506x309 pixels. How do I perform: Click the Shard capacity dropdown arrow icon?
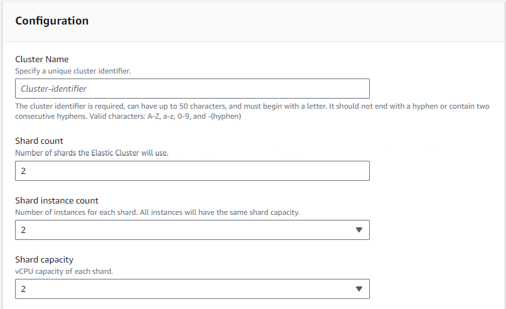pyautogui.click(x=359, y=289)
